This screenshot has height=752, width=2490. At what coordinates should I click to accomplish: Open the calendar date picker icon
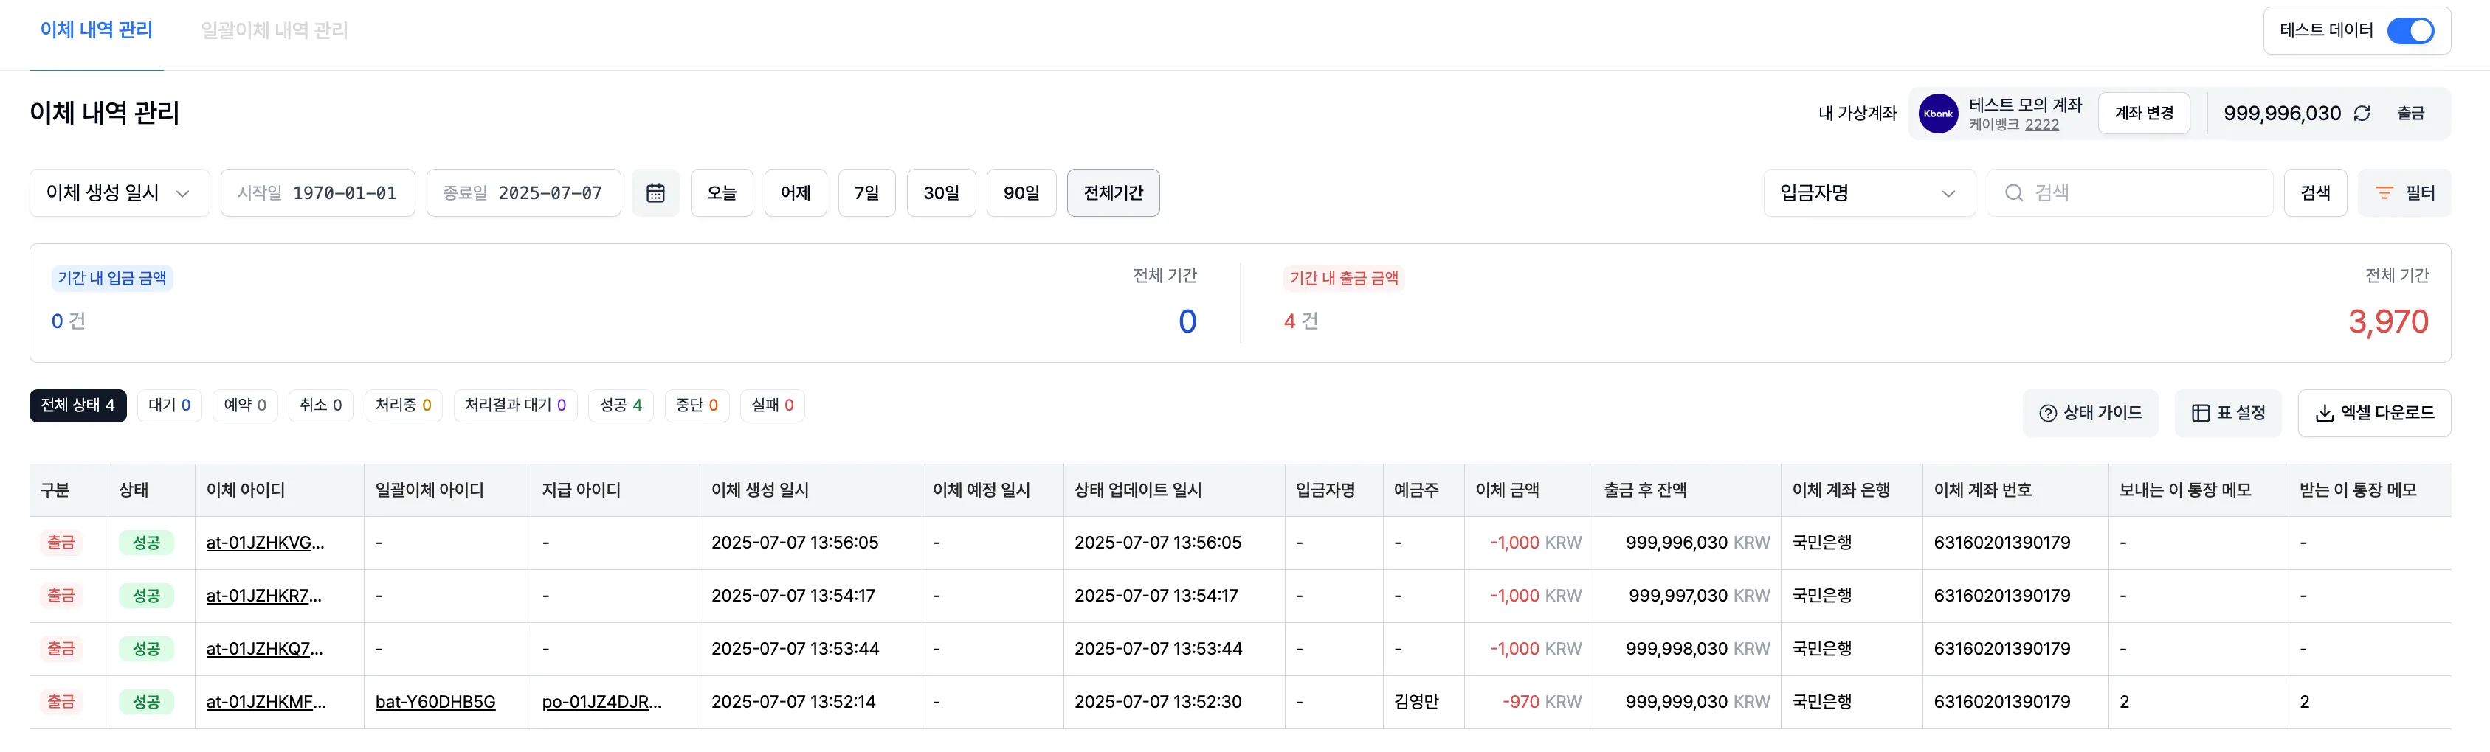(655, 193)
